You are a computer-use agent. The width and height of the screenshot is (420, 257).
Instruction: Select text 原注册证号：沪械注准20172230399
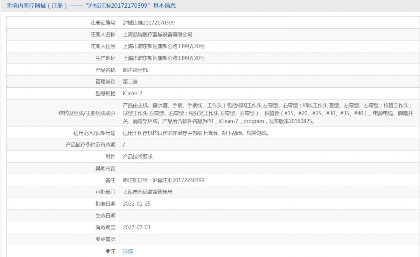163,180
